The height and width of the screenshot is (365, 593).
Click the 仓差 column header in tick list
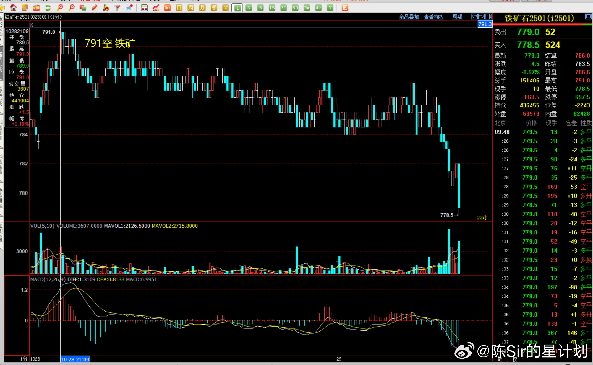pos(571,123)
